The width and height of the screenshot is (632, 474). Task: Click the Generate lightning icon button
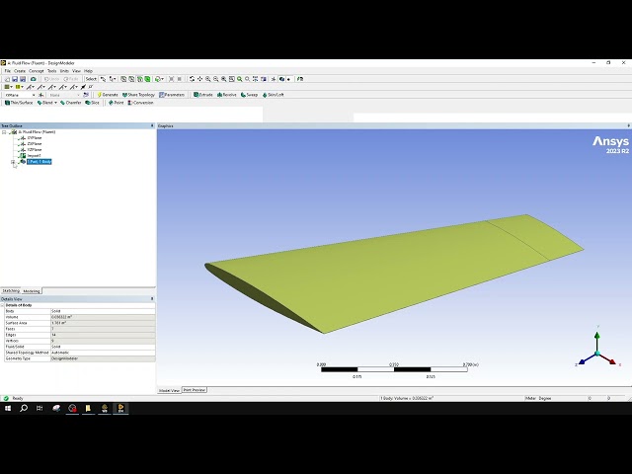pyautogui.click(x=108, y=95)
